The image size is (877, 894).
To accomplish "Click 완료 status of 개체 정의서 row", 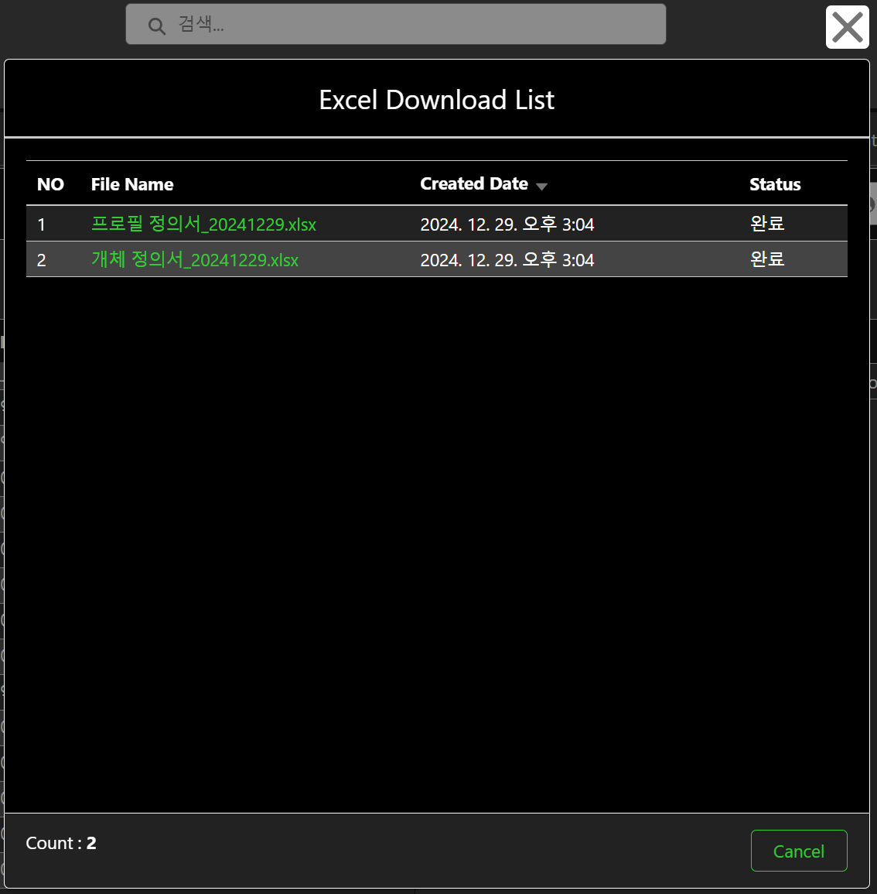I will pos(767,259).
